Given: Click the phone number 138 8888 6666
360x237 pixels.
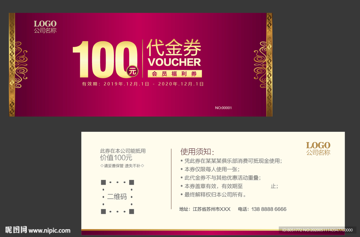Looking at the screenshot, I should tap(269, 209).
